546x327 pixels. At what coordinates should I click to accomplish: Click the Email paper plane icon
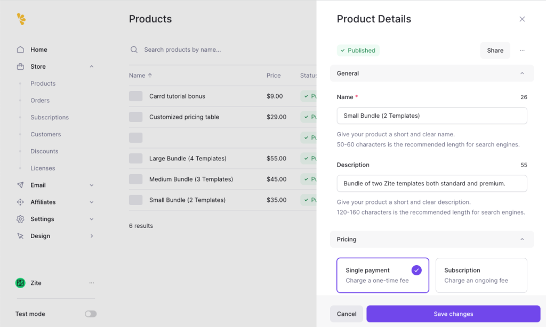[20, 185]
